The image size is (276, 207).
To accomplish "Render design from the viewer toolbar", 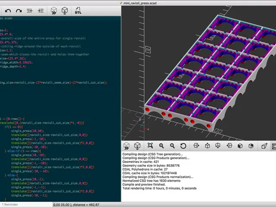I will [x=137, y=146].
